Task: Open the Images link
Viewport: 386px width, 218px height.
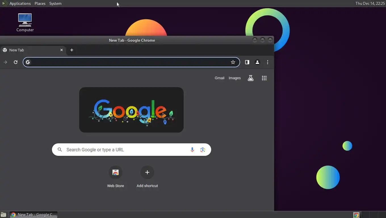Action: coord(235,78)
